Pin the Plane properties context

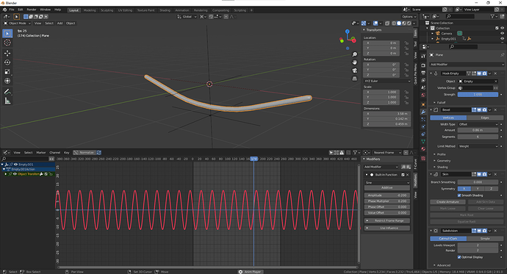click(502, 55)
